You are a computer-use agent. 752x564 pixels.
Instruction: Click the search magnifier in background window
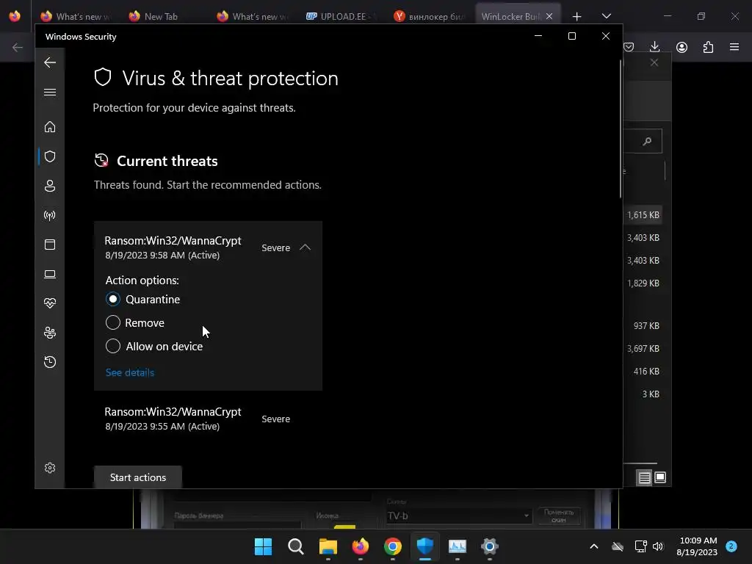point(648,141)
